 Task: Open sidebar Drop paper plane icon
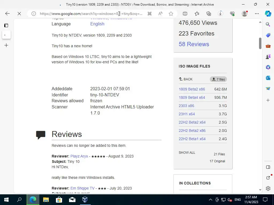[x=268, y=89]
